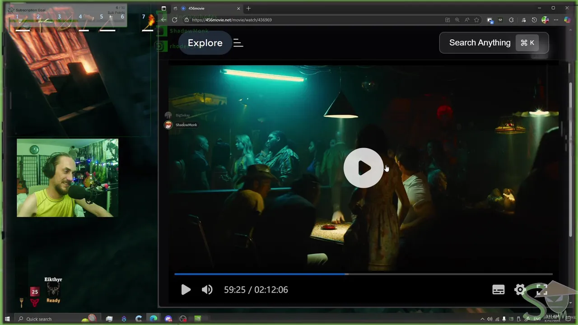This screenshot has height=325, width=578.
Task: Toggle subtitles with the captions icon
Action: (499, 290)
